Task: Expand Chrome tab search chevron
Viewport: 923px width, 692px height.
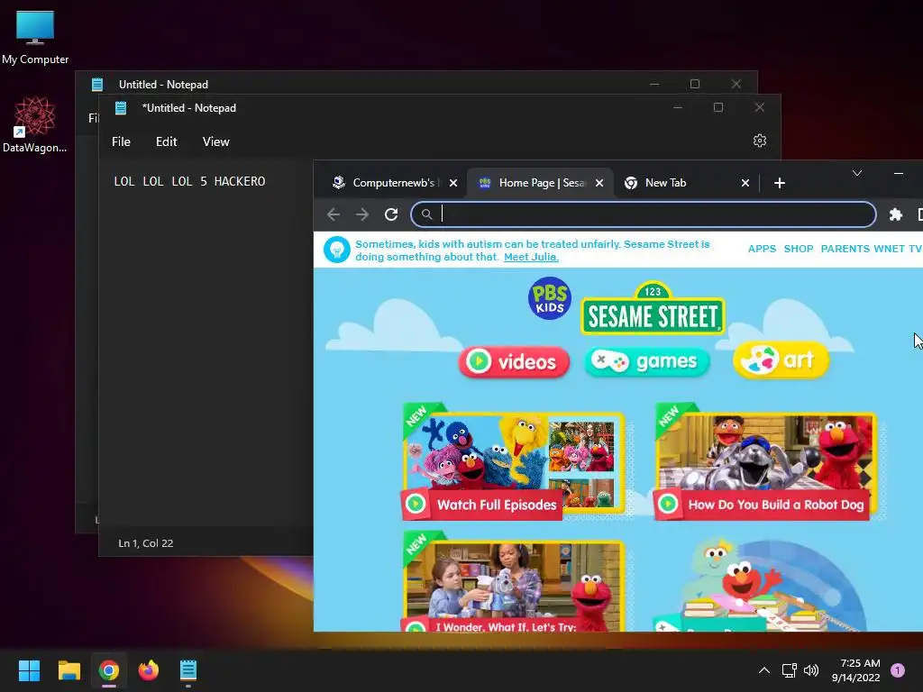Action: 857,173
